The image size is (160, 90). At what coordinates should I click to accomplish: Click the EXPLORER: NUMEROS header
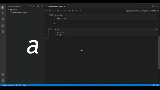(x=14, y=6)
